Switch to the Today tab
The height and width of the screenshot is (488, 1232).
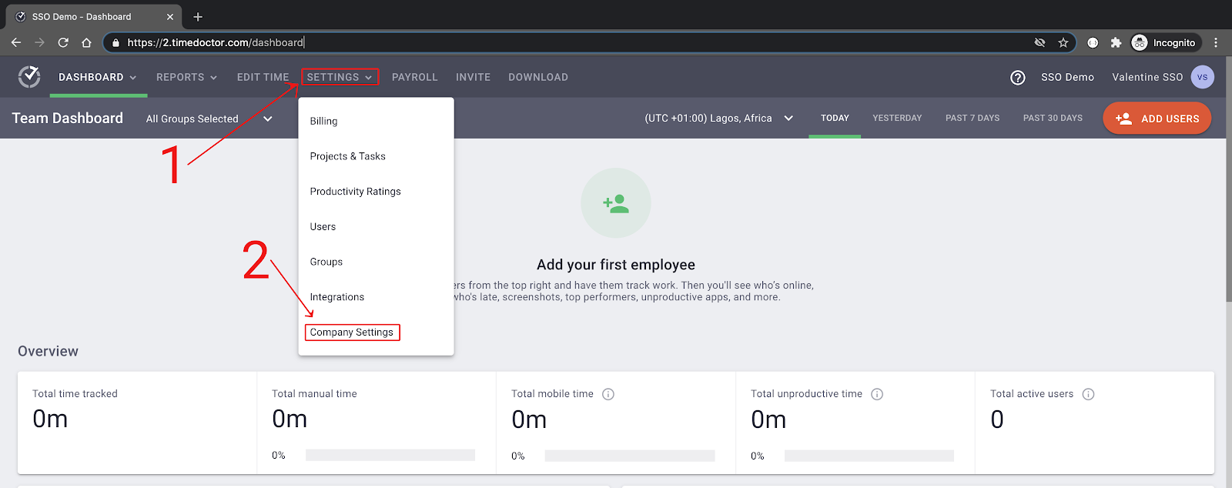coord(835,118)
